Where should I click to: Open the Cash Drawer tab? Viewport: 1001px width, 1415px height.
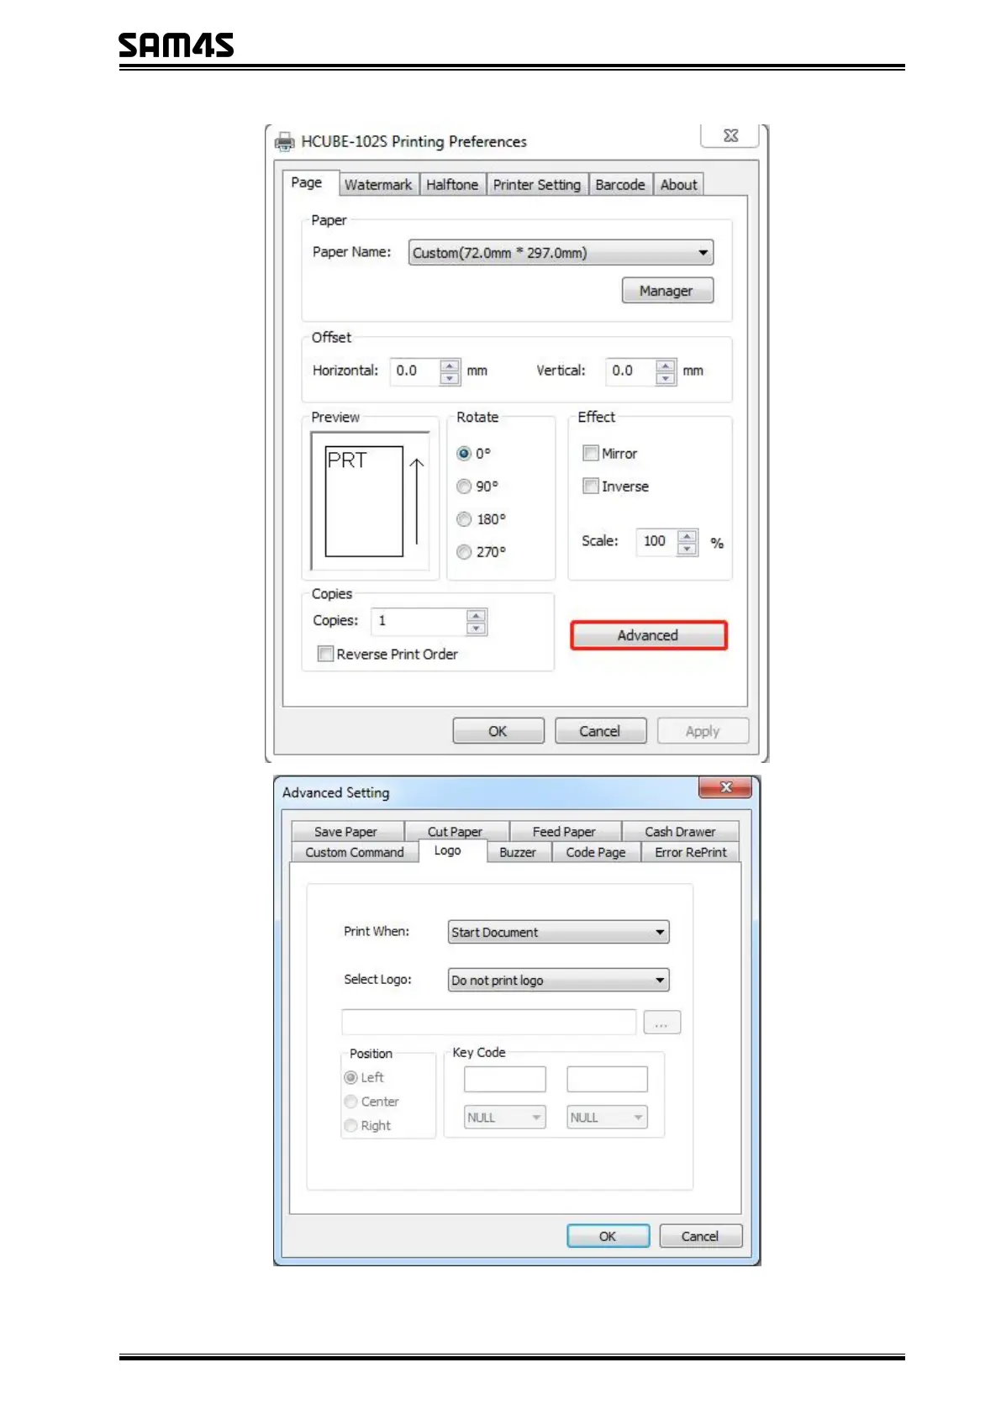coord(681,832)
